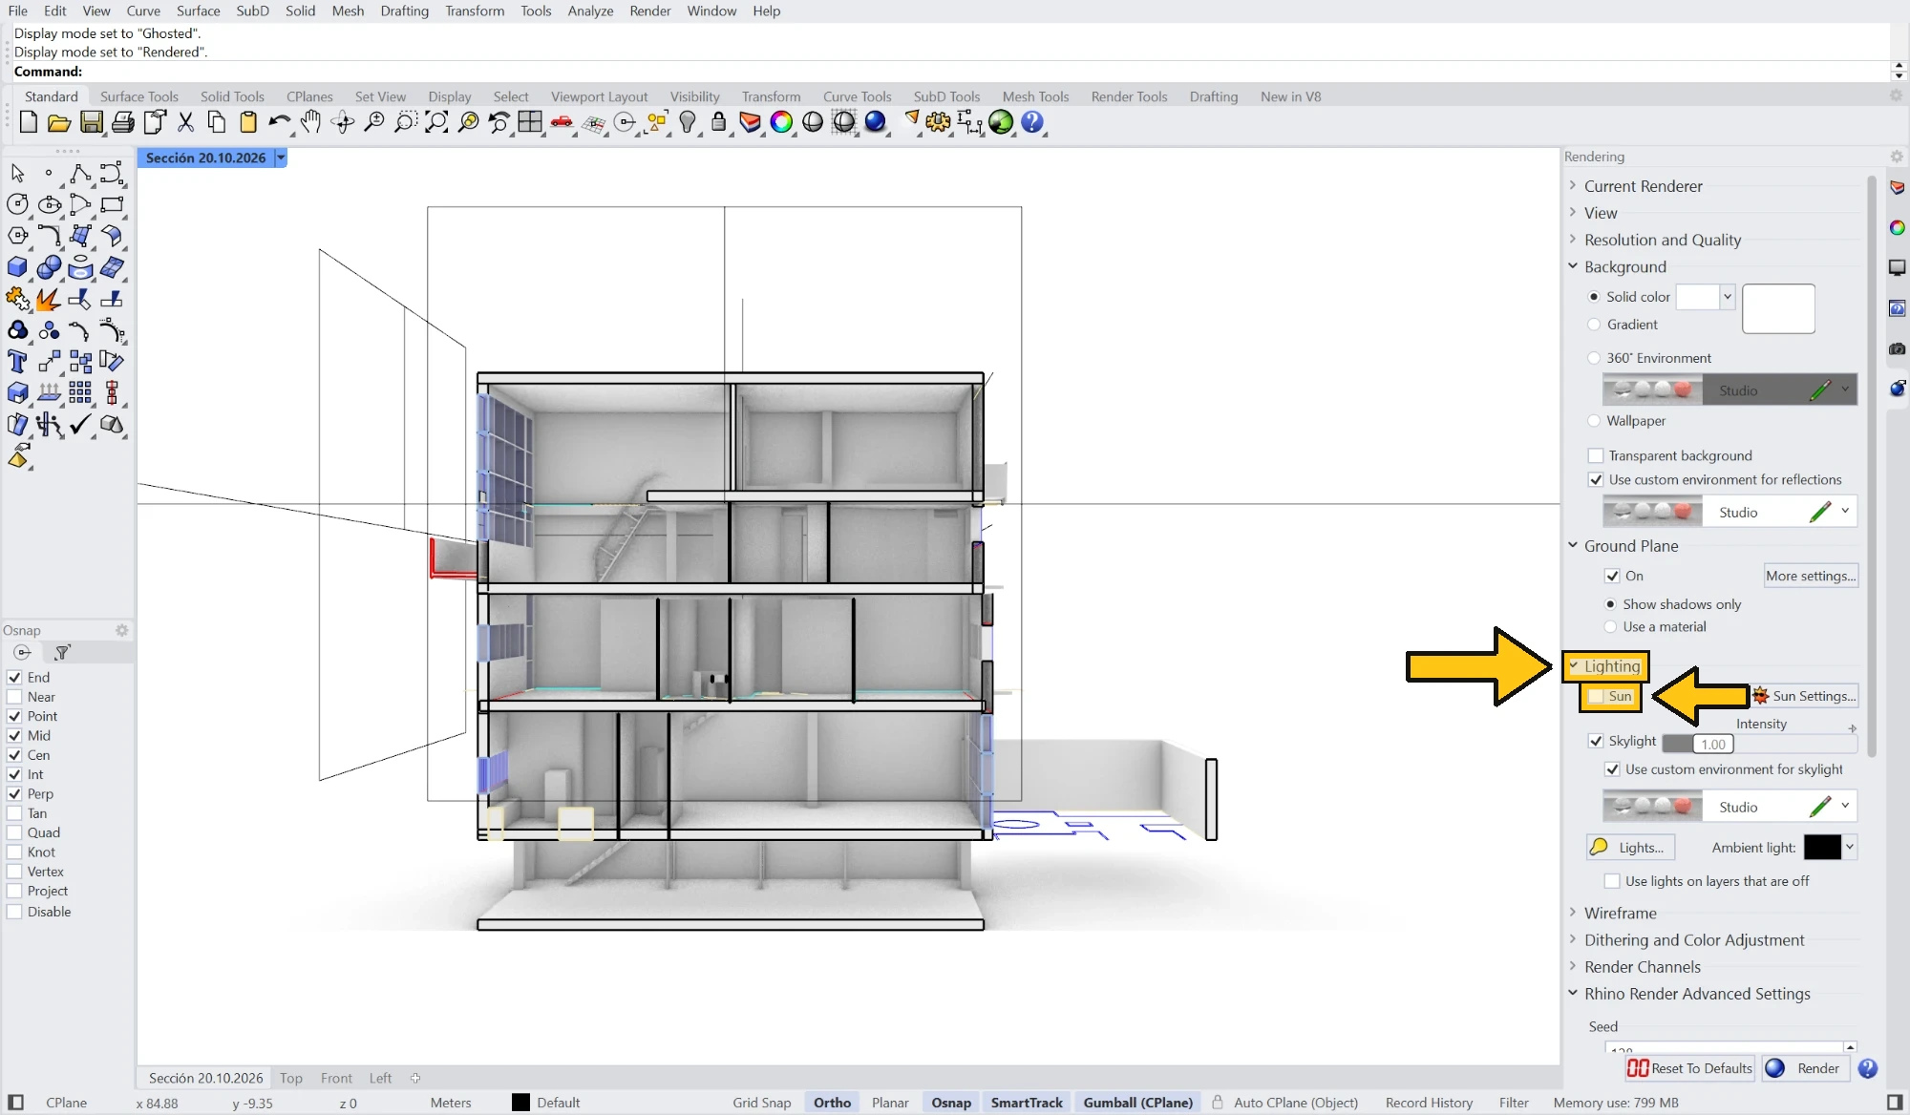Toggle the Skylight checkbox
The width and height of the screenshot is (1910, 1115).
1596,741
